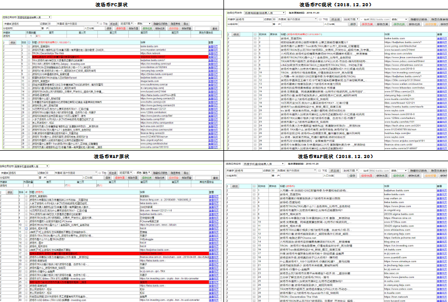Expand 负面词 dropdown in WAP原状 panel
The height and width of the screenshot is (302, 448).
pyautogui.click(x=80, y=173)
